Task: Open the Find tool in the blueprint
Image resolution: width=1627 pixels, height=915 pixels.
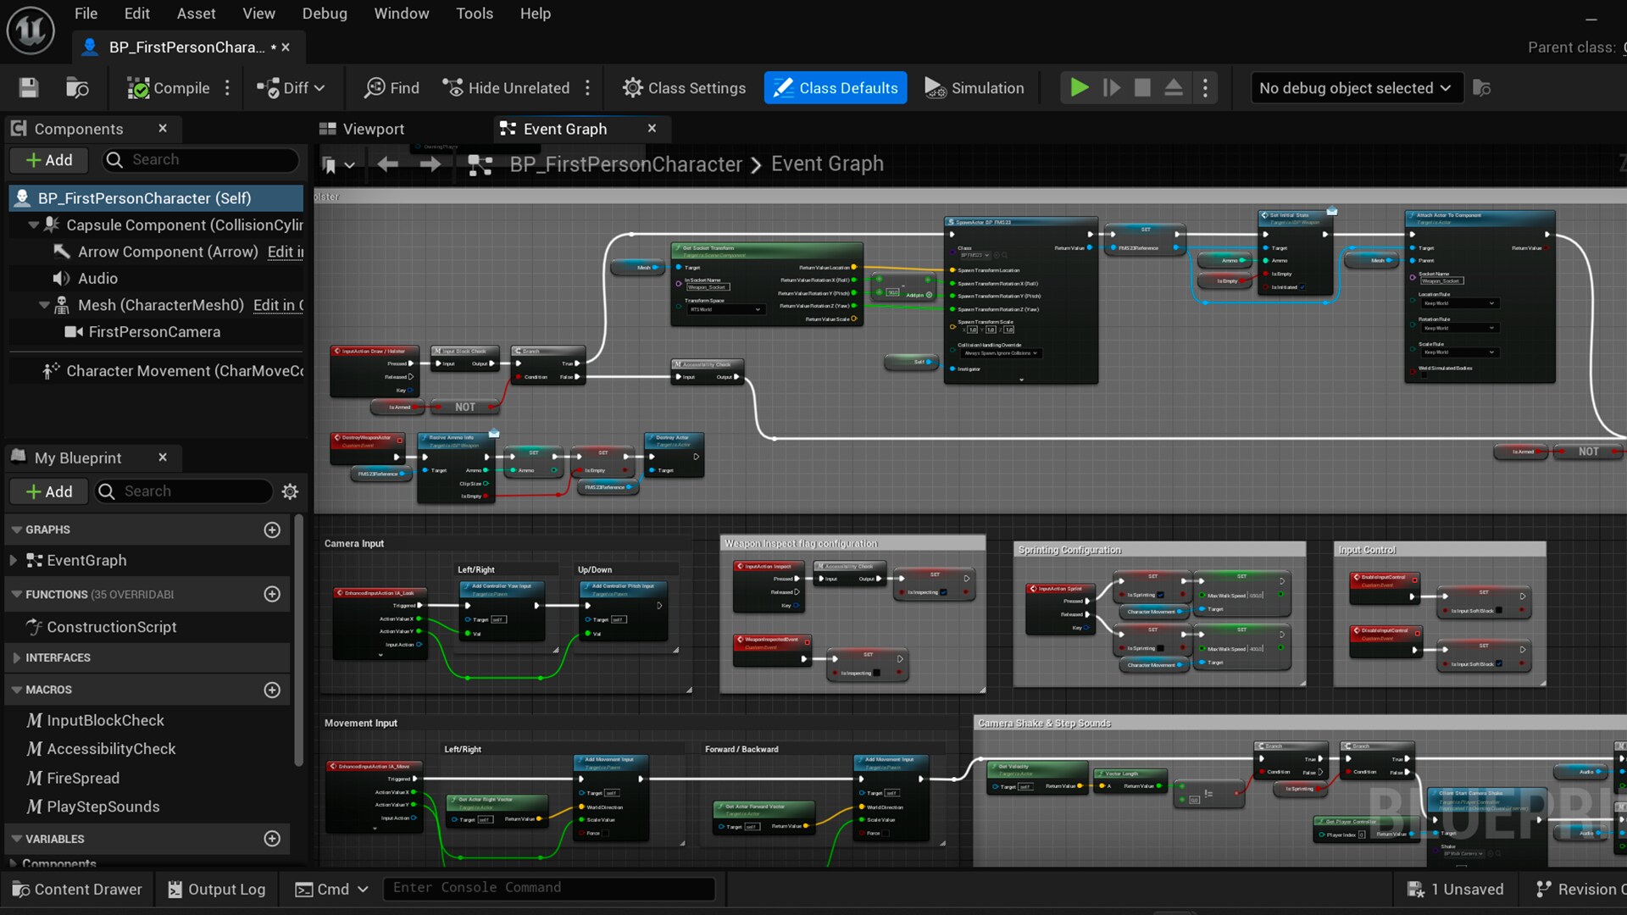Action: pos(391,87)
